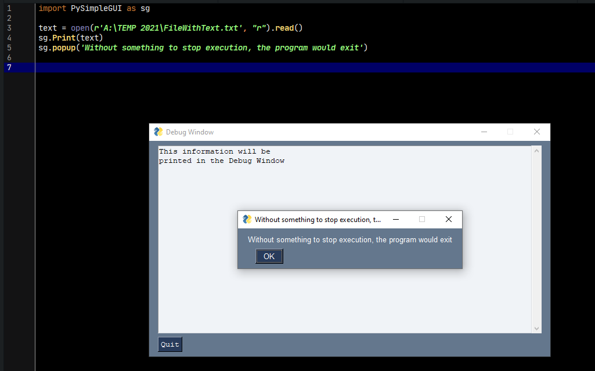
Task: Click line number 3 in the code editor
Action: pyautogui.click(x=9, y=27)
